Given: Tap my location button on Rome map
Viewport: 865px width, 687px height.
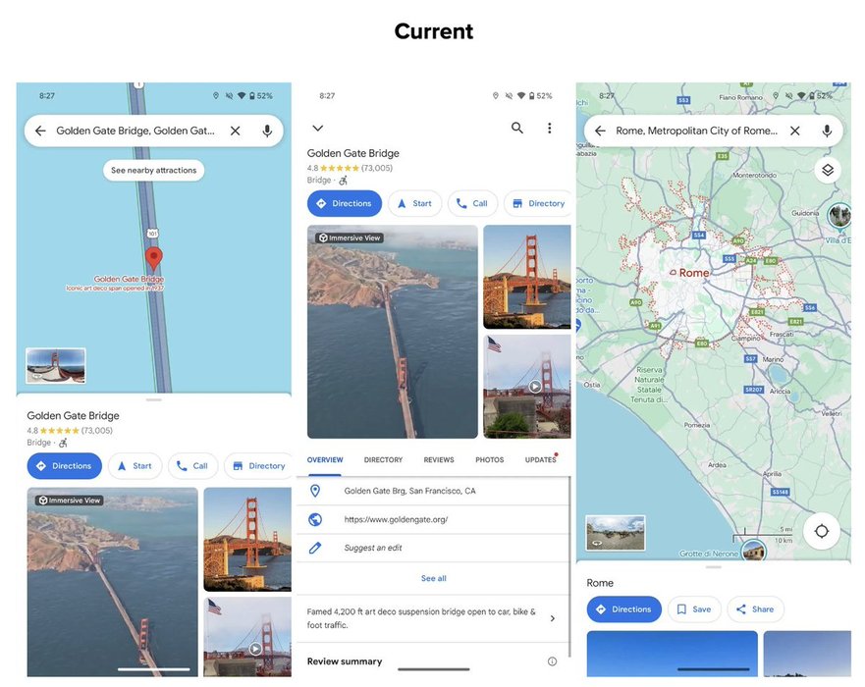Looking at the screenshot, I should [822, 531].
